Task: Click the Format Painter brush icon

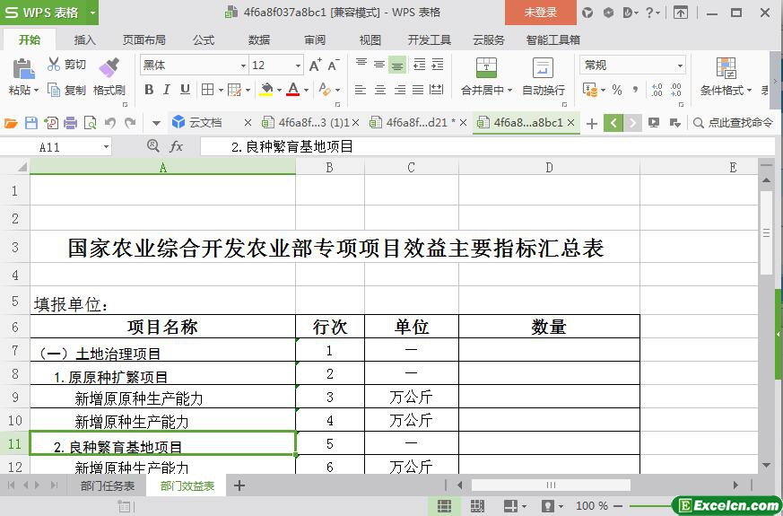Action: [x=109, y=66]
